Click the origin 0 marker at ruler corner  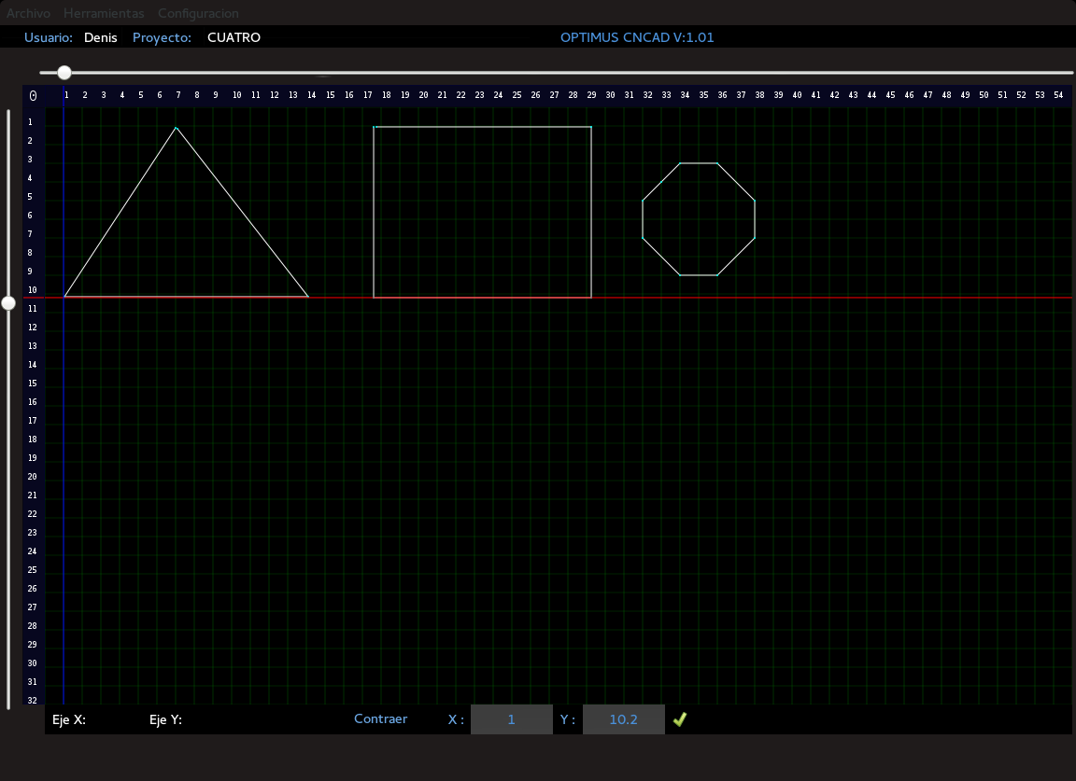[33, 95]
